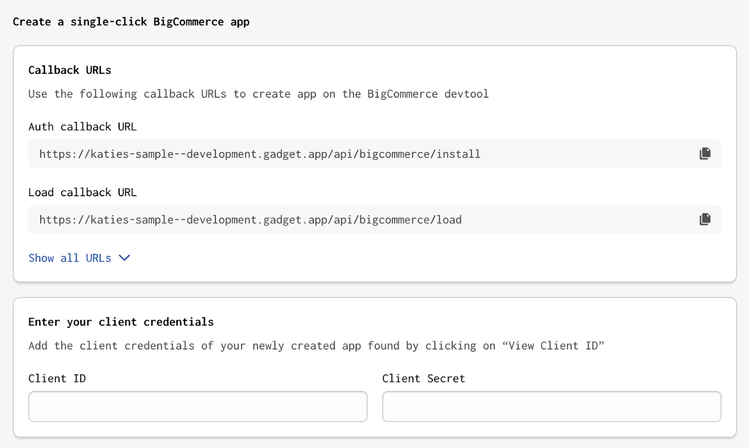Copy the Load callback URL
The height and width of the screenshot is (448, 749).
tap(705, 219)
